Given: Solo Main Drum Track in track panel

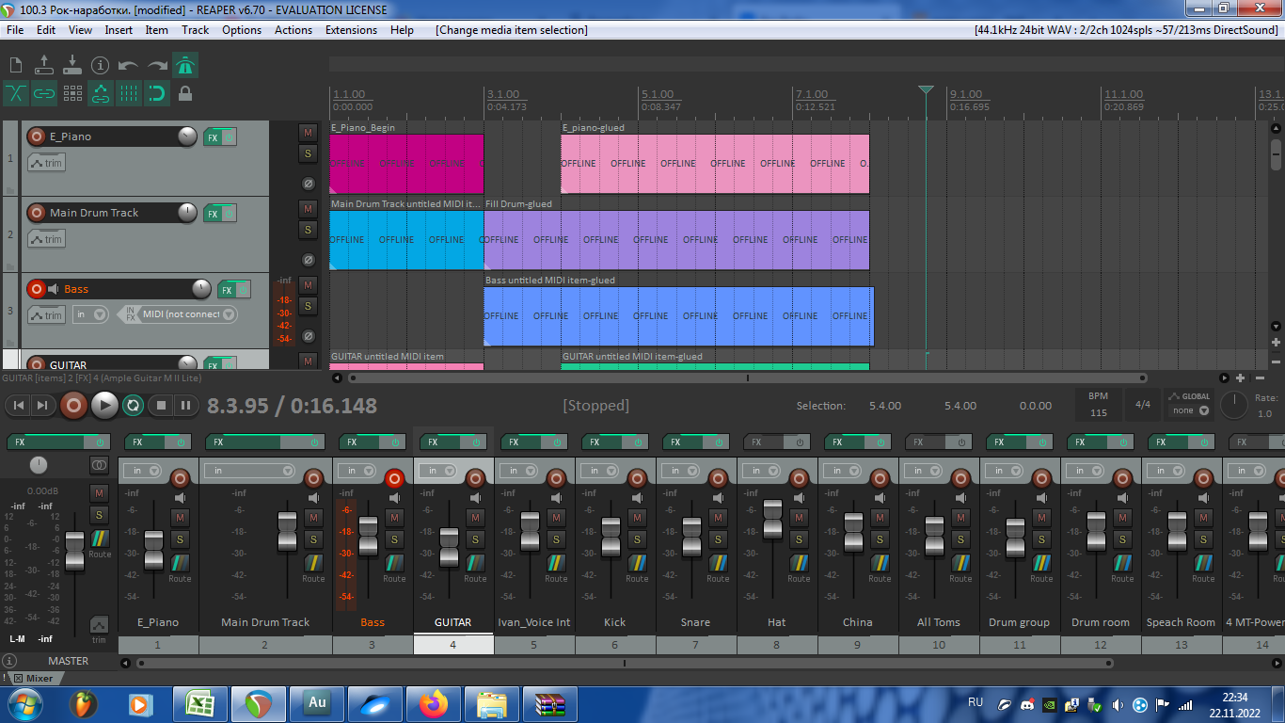Looking at the screenshot, I should [x=308, y=230].
